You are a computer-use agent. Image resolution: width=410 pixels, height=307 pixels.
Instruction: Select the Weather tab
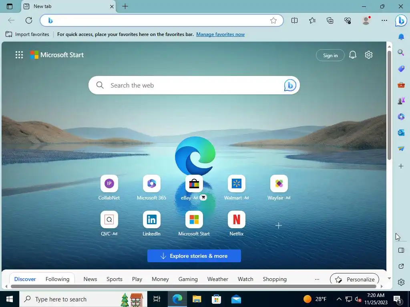point(217,279)
